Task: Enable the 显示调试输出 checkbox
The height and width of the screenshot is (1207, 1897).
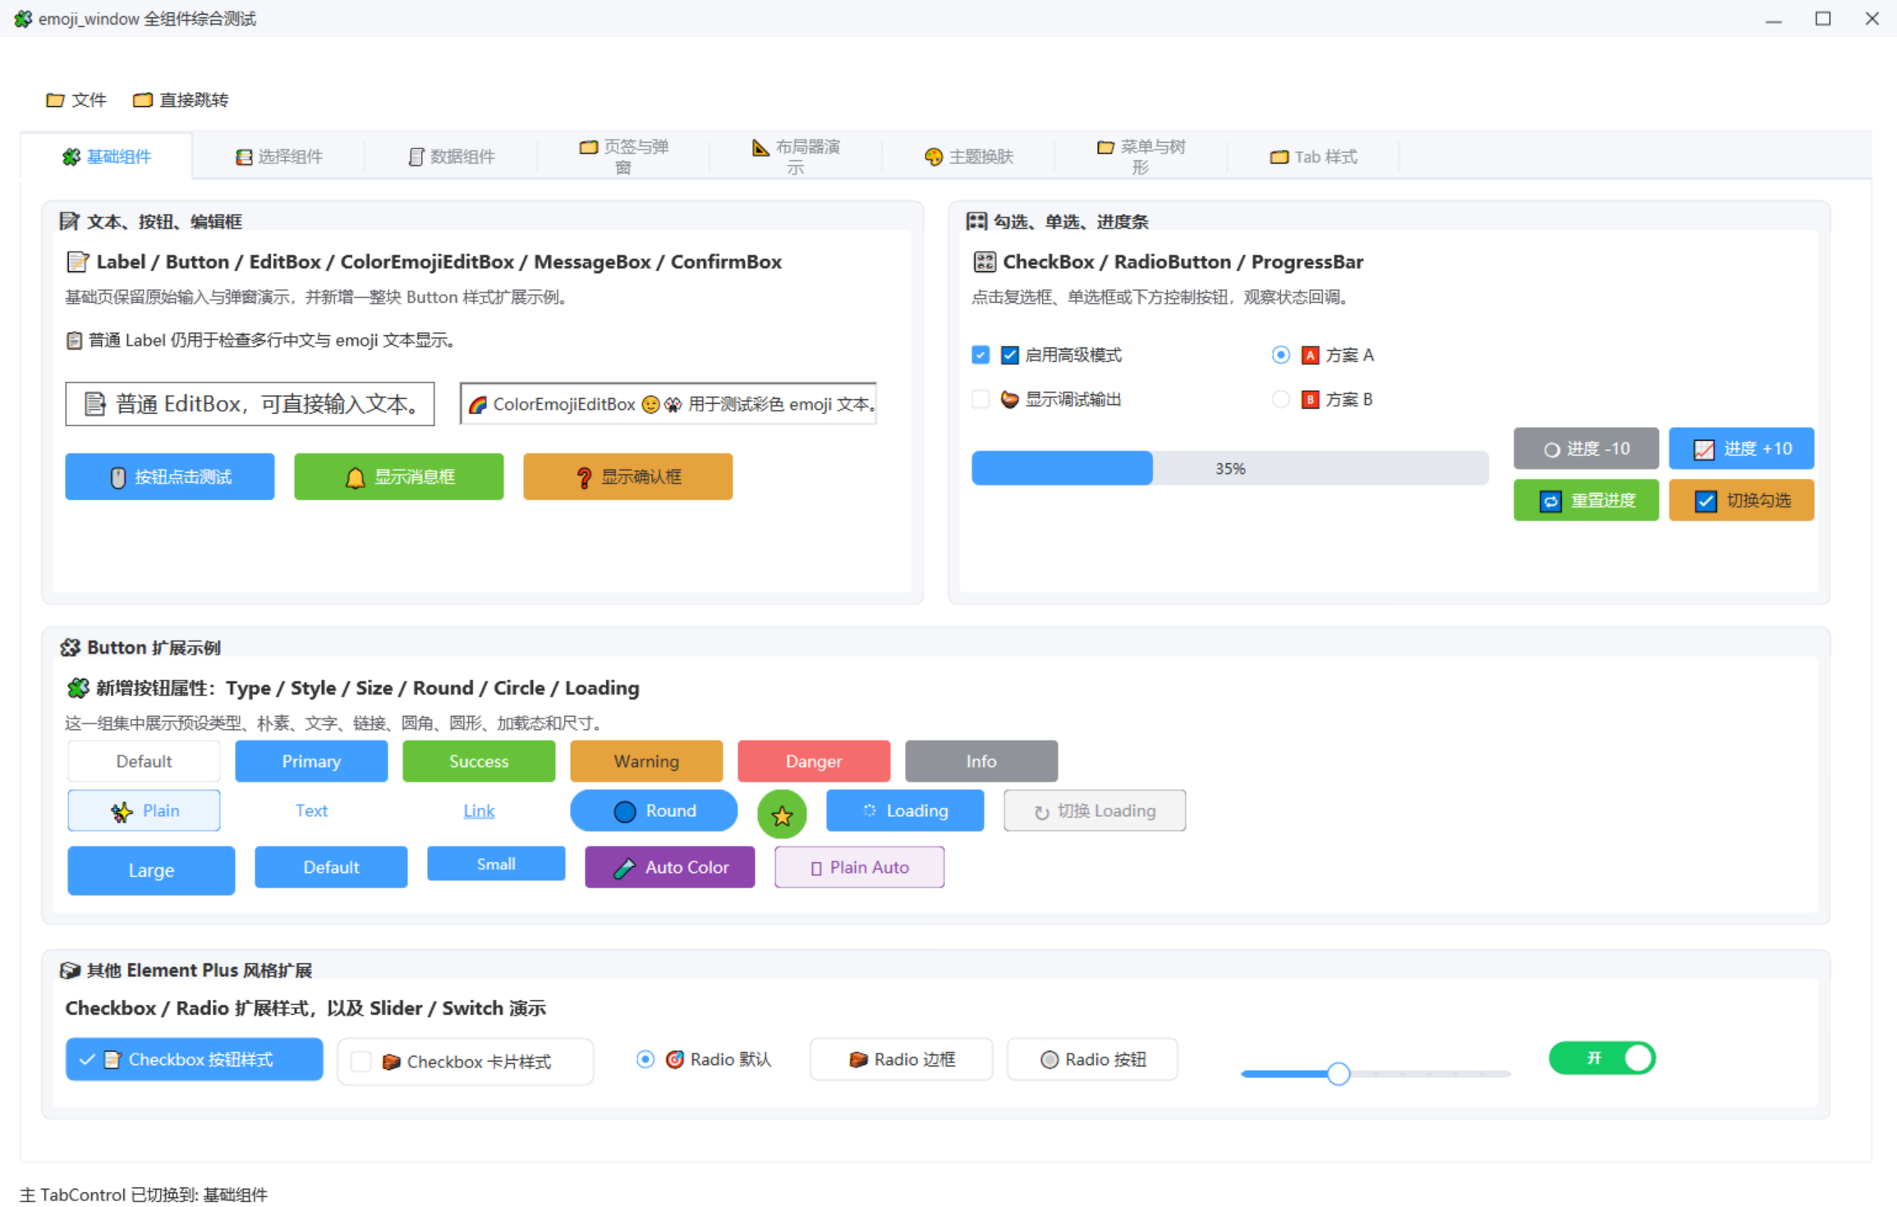Action: [981, 399]
